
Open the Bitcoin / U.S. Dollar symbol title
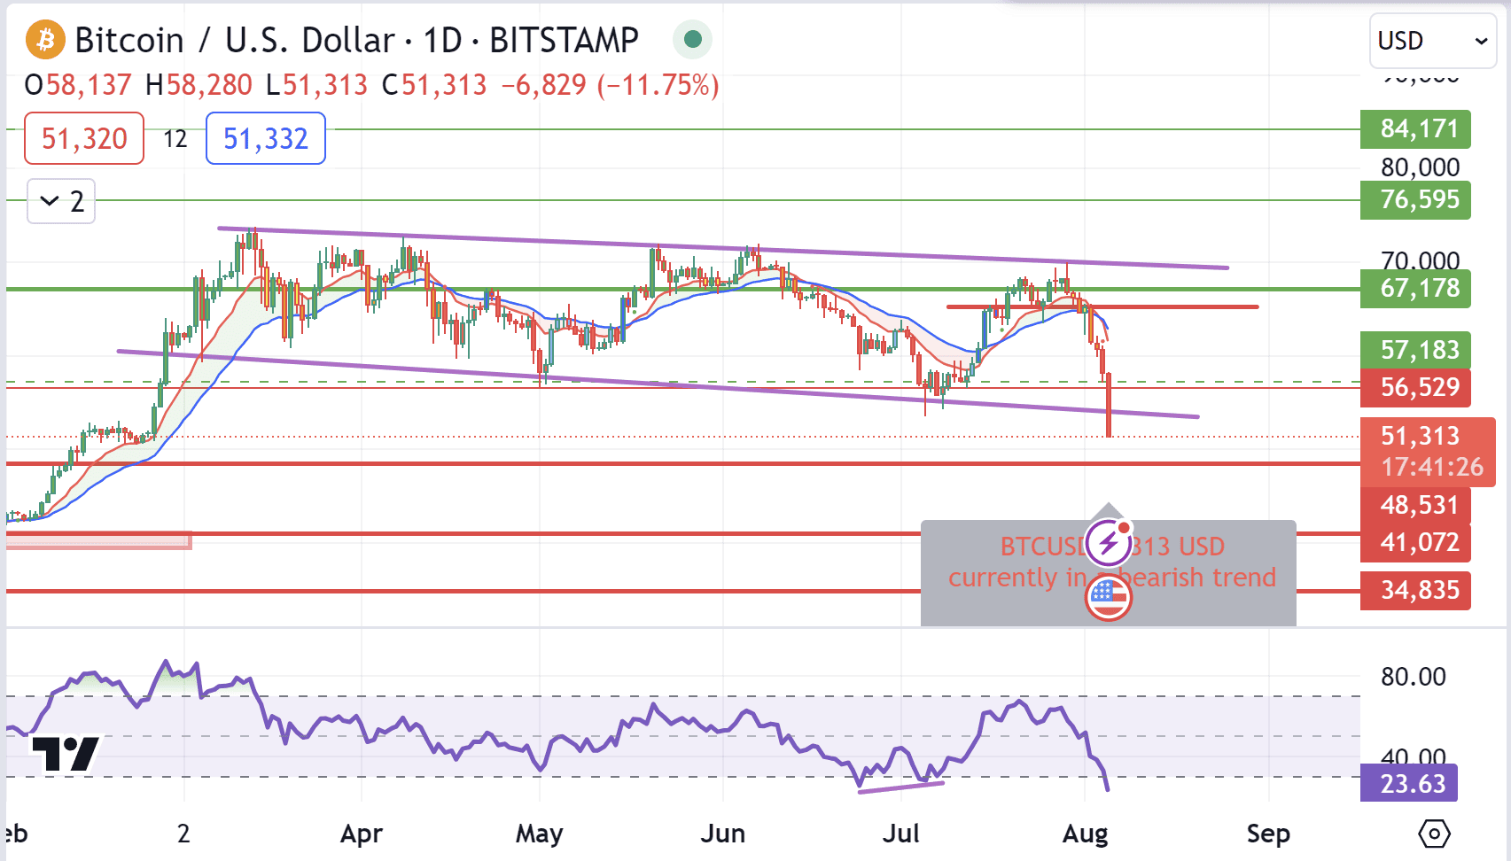coord(356,40)
